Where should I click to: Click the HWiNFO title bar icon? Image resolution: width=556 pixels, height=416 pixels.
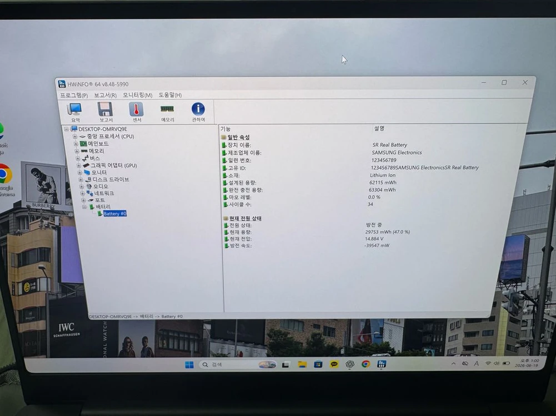click(62, 84)
